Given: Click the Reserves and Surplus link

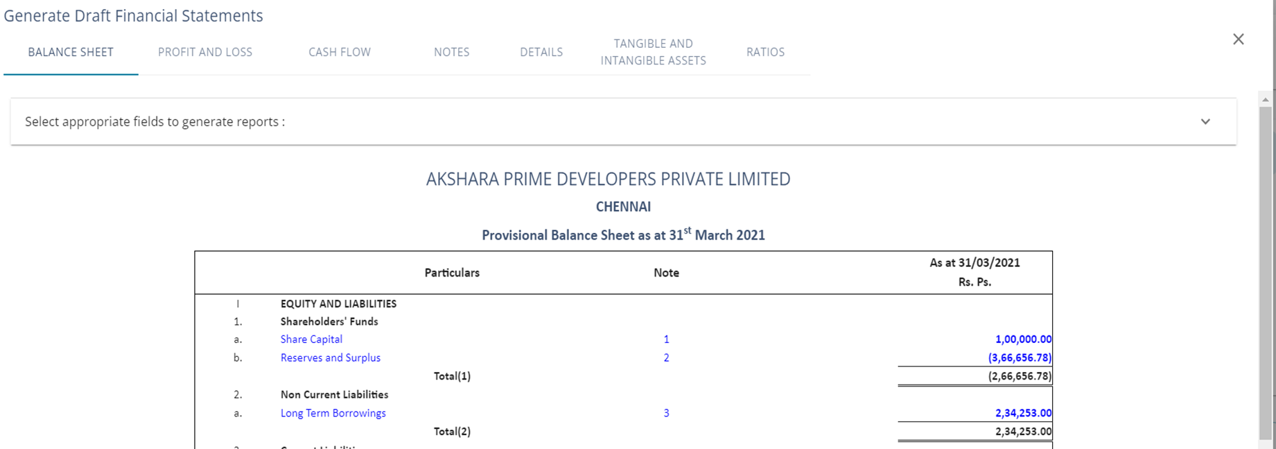Looking at the screenshot, I should 331,358.
